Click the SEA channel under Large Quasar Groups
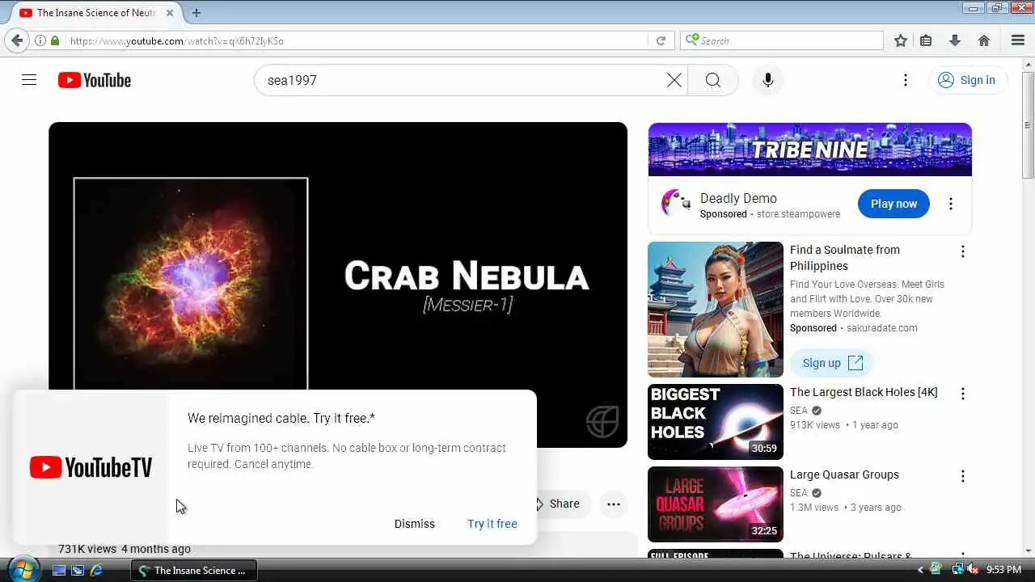This screenshot has width=1035, height=582. [799, 493]
